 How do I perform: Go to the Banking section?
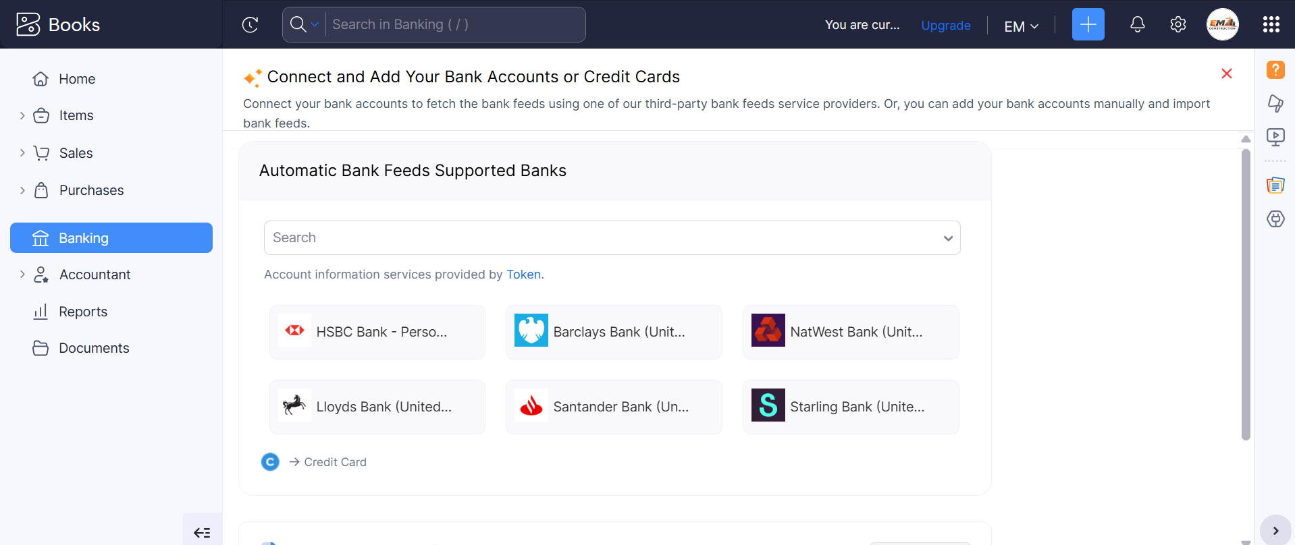click(83, 237)
